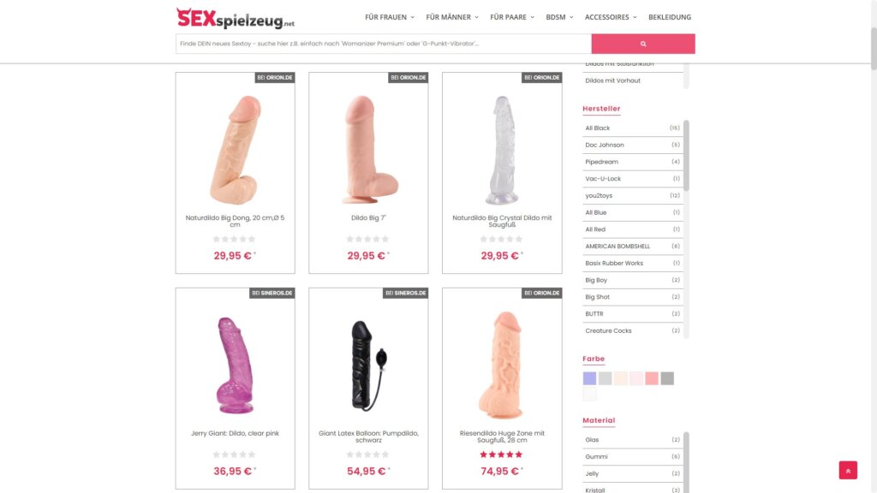Select the purple color swatch filter
The width and height of the screenshot is (877, 493).
click(589, 378)
